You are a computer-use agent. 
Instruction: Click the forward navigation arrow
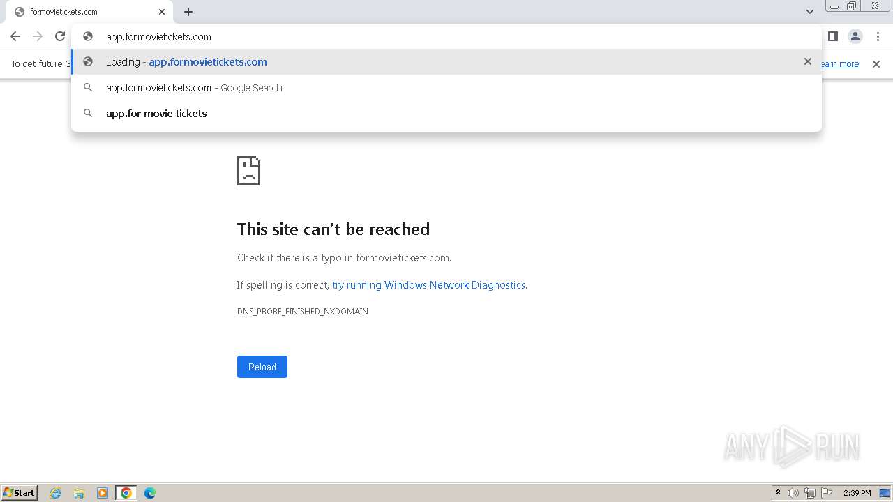point(38,36)
